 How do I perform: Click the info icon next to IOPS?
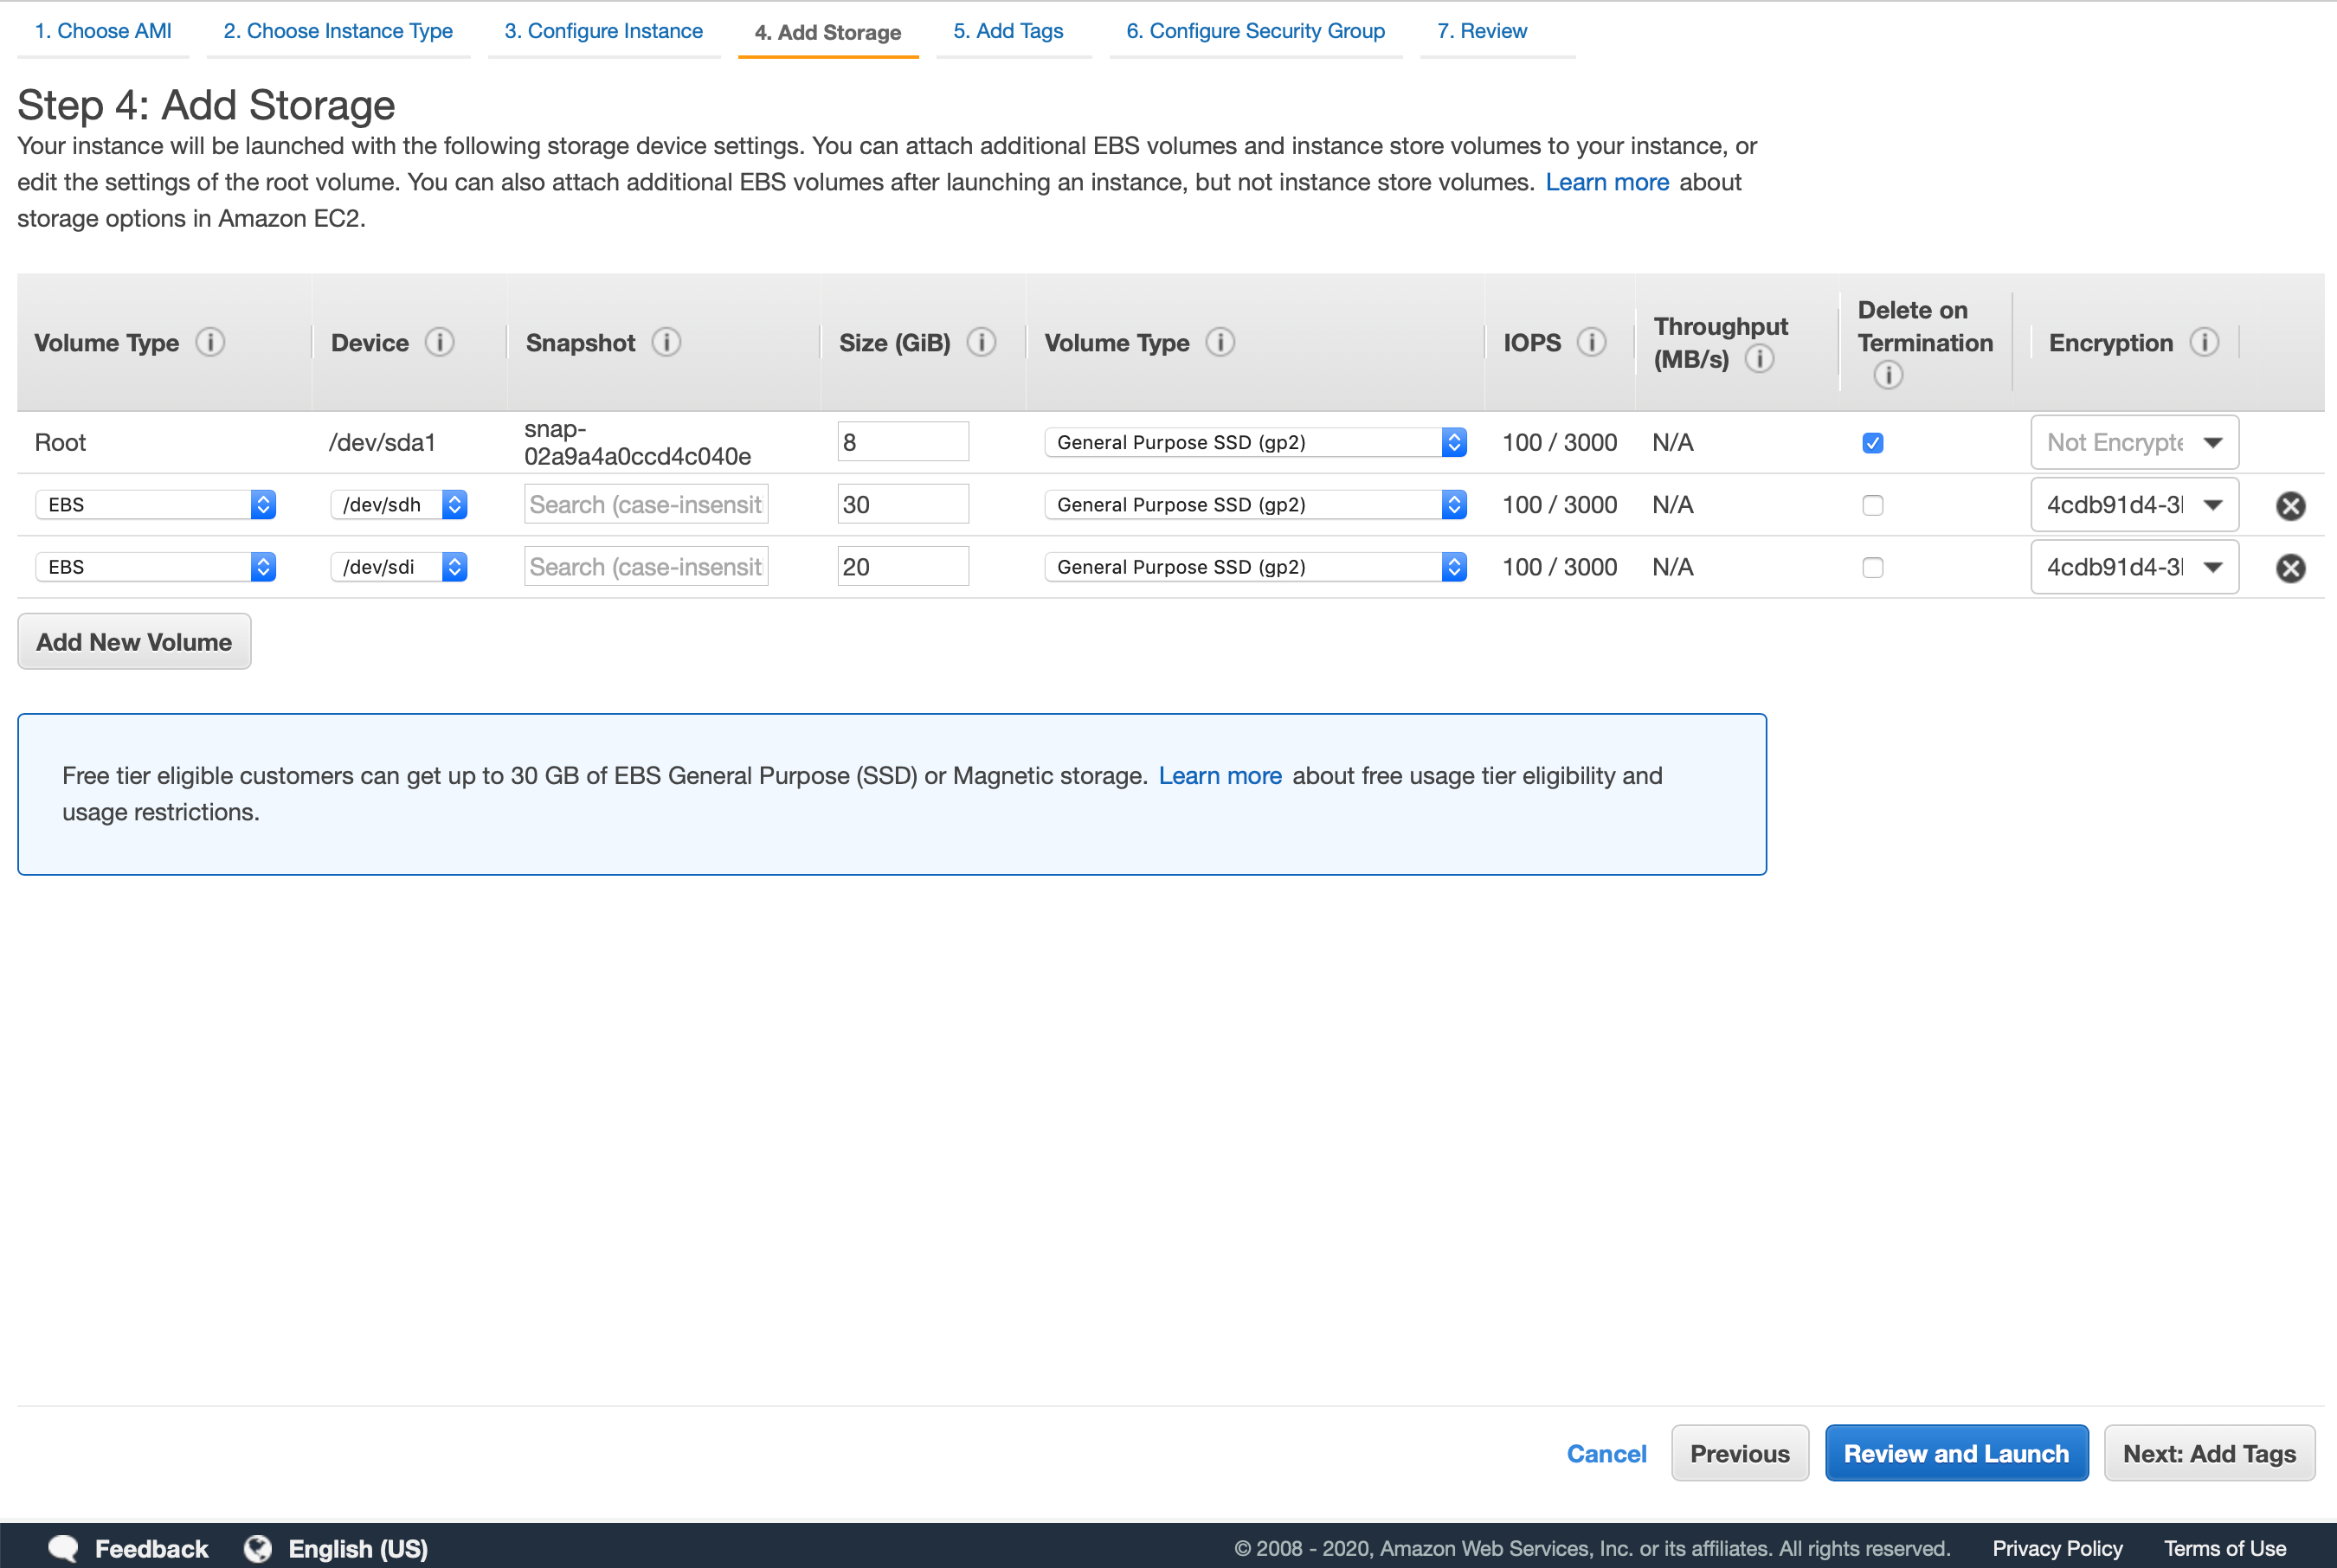[1592, 342]
